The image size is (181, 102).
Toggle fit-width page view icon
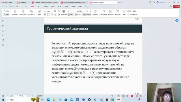[48, 14]
